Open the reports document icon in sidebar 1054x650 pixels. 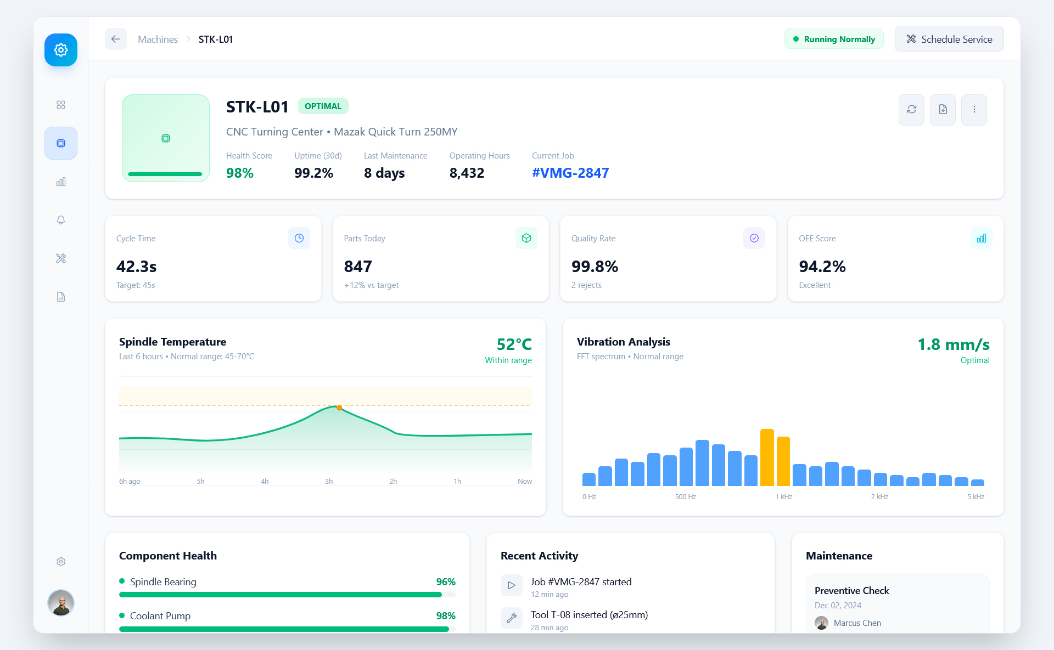[x=60, y=296]
